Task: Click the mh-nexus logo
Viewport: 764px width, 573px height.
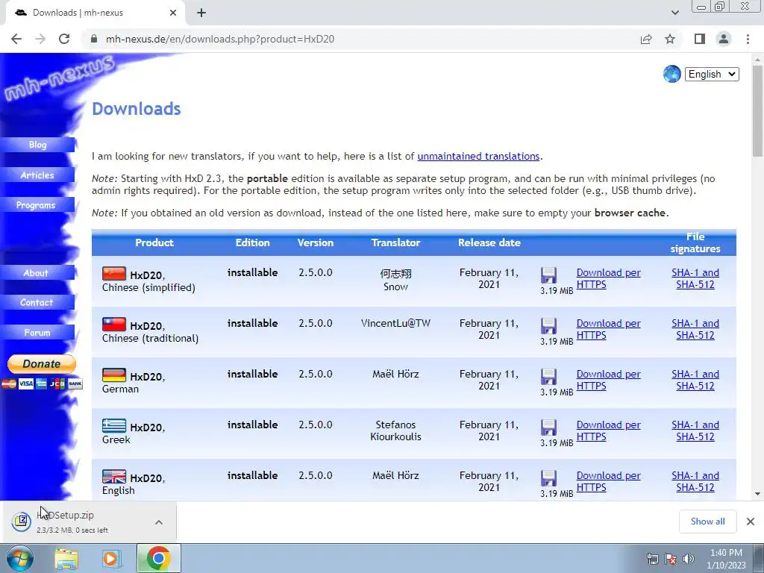Action: (58, 78)
